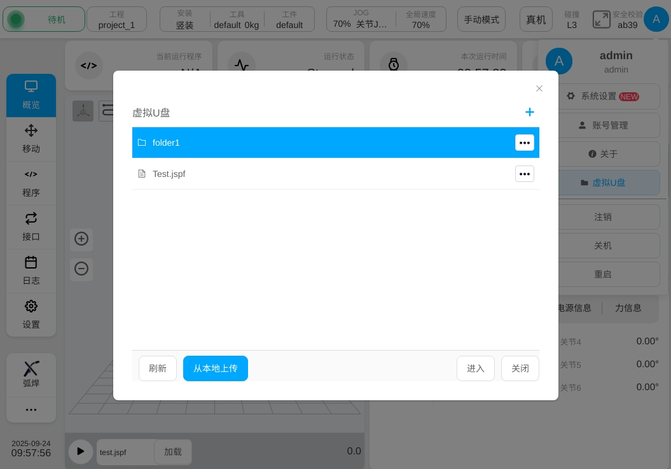Open more options for folder1
Screen dimensions: 671x469
tap(524, 143)
